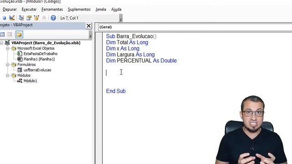Open the (Geral) object dropdown
The height and width of the screenshot is (164, 292).
tap(195, 27)
